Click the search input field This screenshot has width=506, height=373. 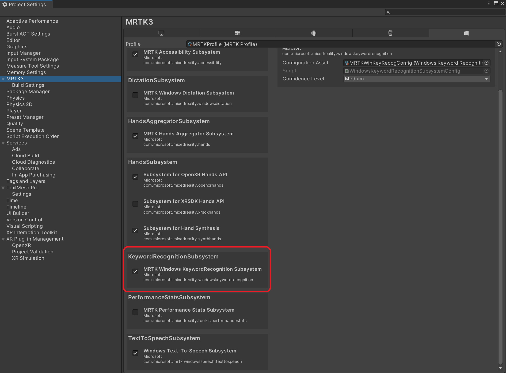pyautogui.click(x=445, y=12)
